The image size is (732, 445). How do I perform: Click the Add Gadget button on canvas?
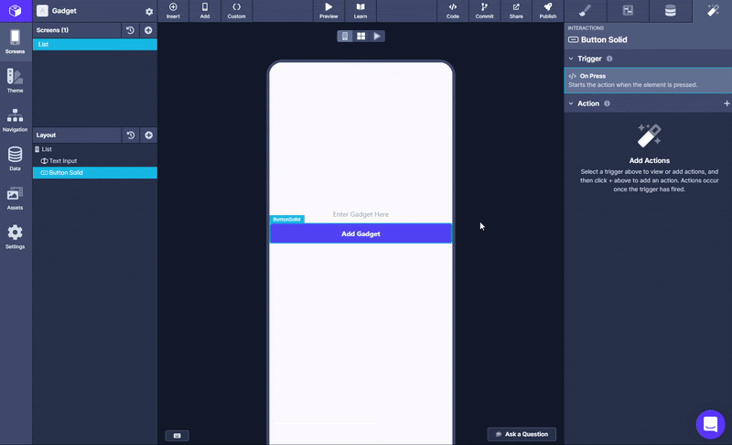click(361, 233)
